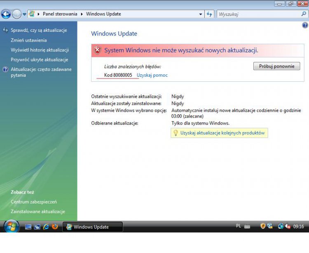This screenshot has height=253, width=309.
Task: Select Windows Update breadcrumb
Action: tap(103, 14)
